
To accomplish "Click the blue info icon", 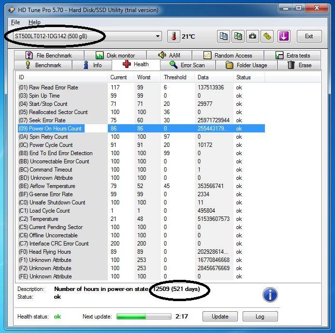I will [270, 295].
